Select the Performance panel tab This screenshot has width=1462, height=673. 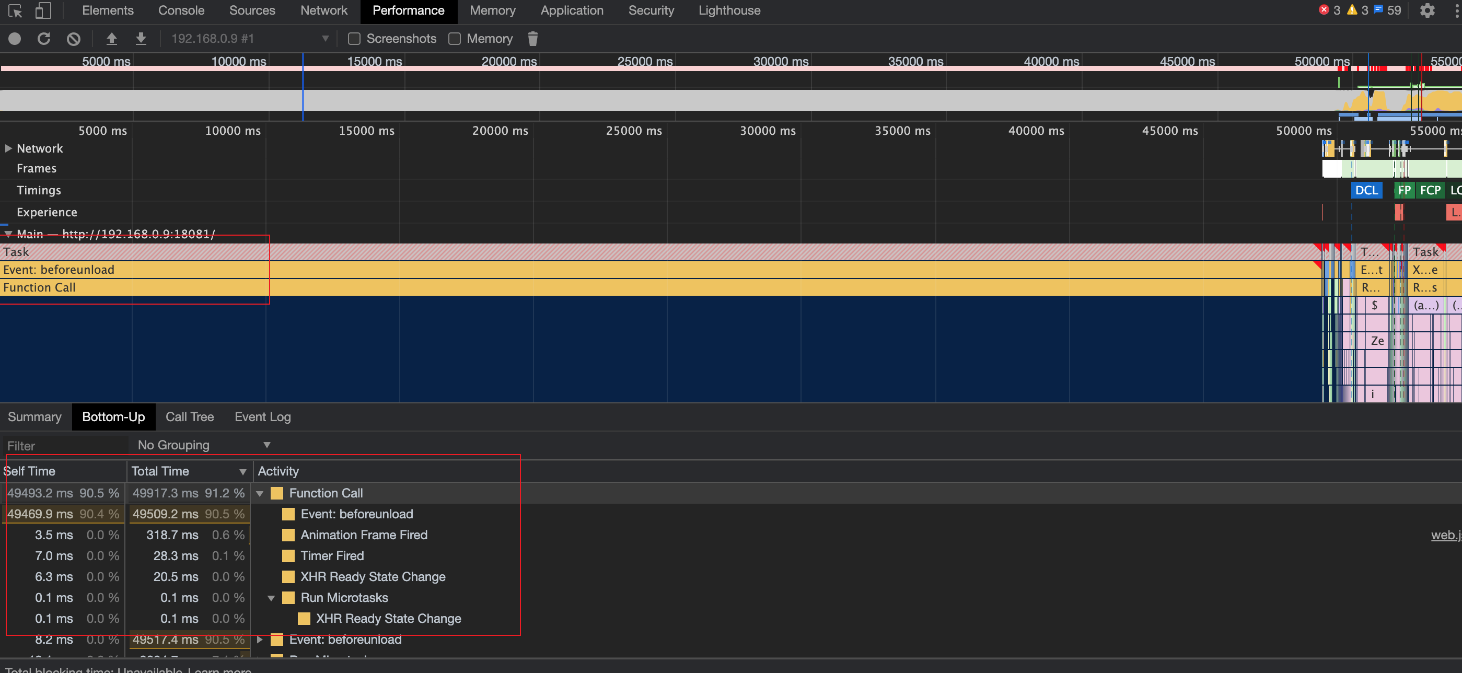pyautogui.click(x=408, y=10)
